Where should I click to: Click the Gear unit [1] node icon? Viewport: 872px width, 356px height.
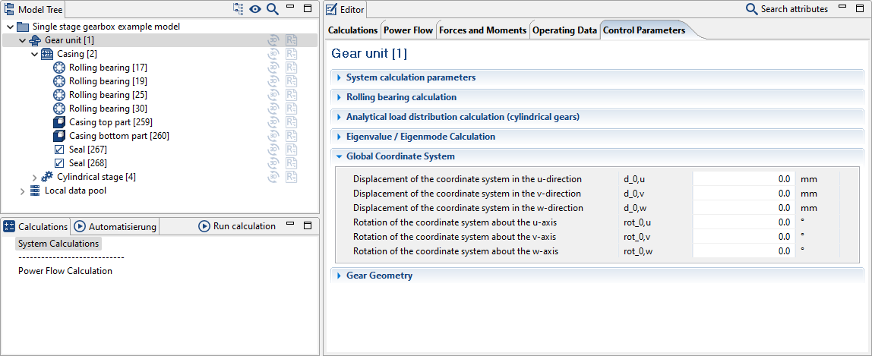(x=34, y=40)
